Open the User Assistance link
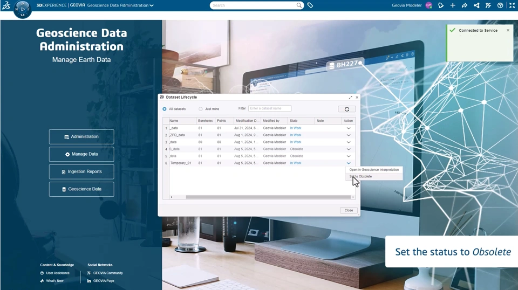 tap(55, 273)
